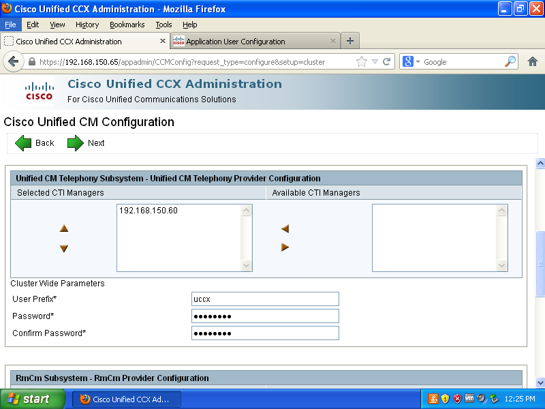Click the green Back arrow icon

pyautogui.click(x=23, y=143)
